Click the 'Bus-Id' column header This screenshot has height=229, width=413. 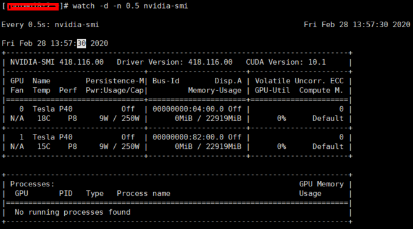click(x=166, y=81)
